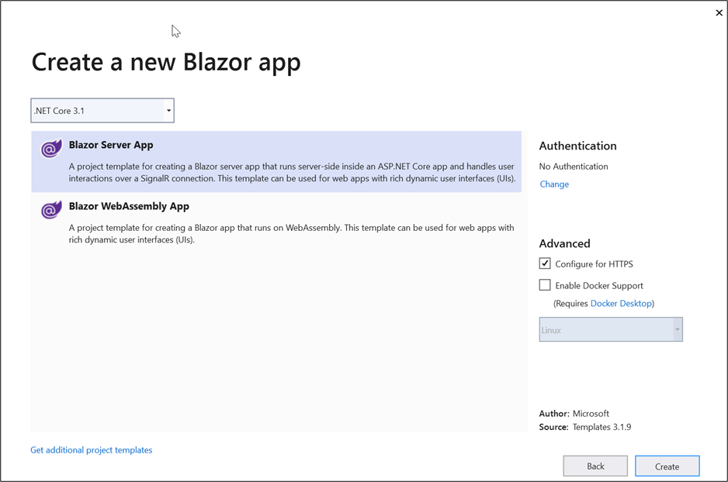Screen dimensions: 728x482
Task: Click the Configure for HTTPS label
Action: coord(594,264)
